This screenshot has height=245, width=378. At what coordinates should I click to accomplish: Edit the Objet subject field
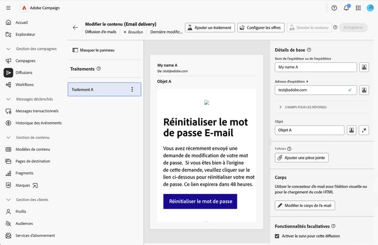(x=309, y=130)
